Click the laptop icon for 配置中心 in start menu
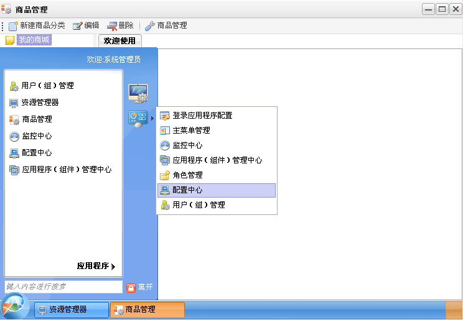The width and height of the screenshot is (463, 320). click(x=14, y=153)
